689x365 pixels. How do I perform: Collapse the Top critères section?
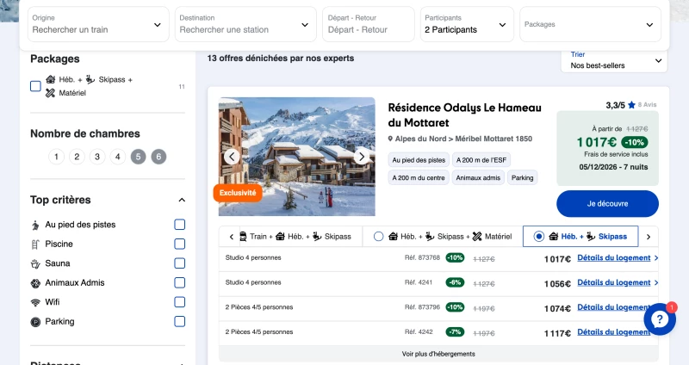coord(182,200)
